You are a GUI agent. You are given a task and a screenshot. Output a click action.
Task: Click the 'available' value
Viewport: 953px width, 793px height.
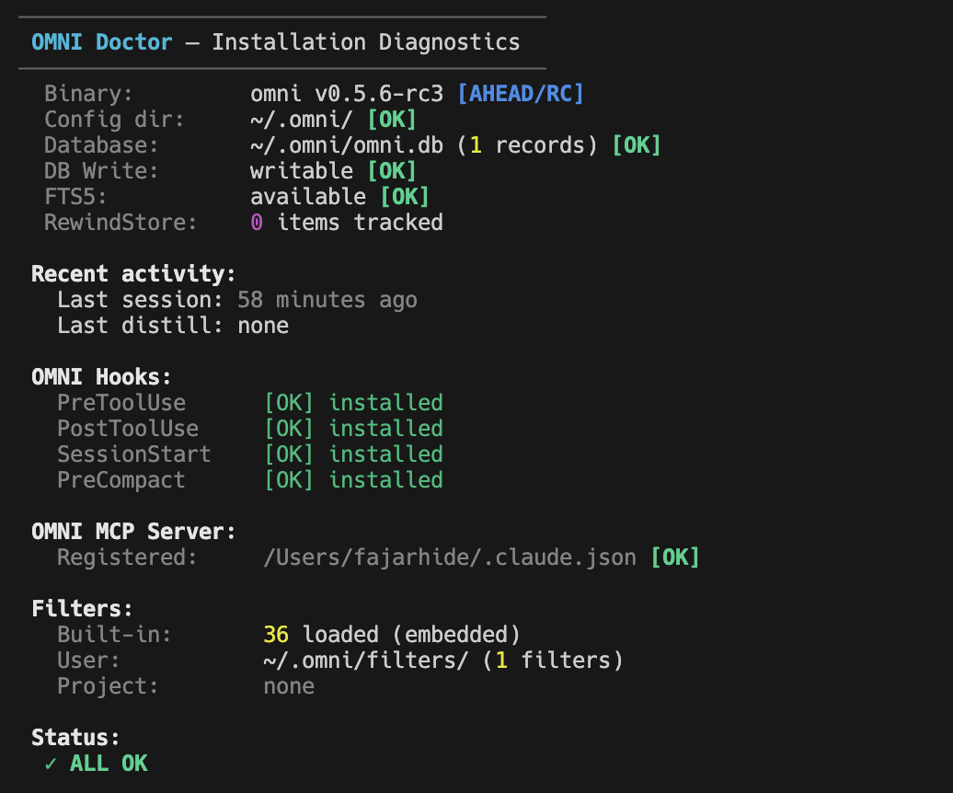point(308,197)
